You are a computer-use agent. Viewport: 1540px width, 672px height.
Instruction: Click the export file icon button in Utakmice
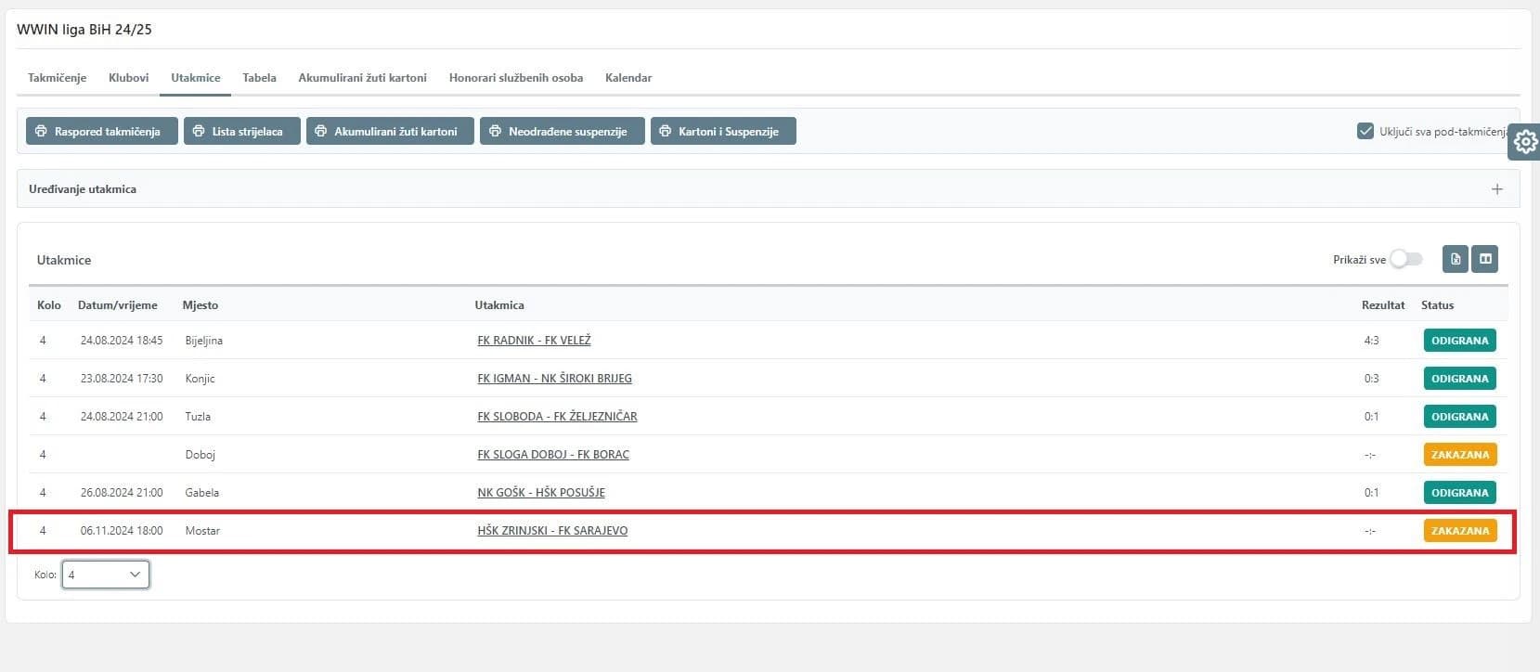1456,259
